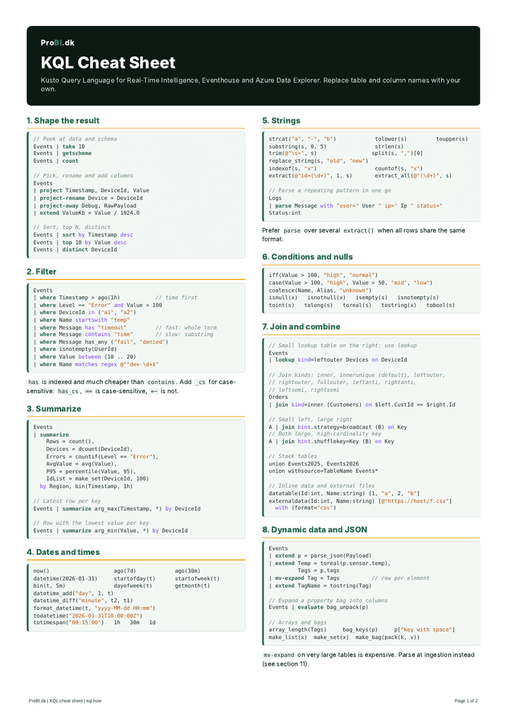Image resolution: width=507 pixels, height=716 pixels.
Task: Click the 'Page 1 of 2' footer text
Action: (x=466, y=701)
